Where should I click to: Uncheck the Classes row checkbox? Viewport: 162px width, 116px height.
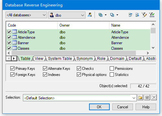[x=9, y=48]
